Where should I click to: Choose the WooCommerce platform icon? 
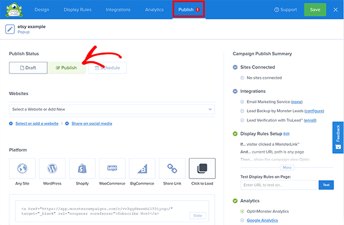(112, 169)
